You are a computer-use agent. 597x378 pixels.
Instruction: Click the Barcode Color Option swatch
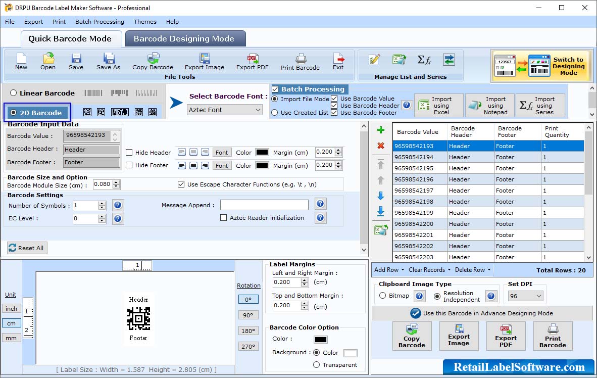coord(321,340)
